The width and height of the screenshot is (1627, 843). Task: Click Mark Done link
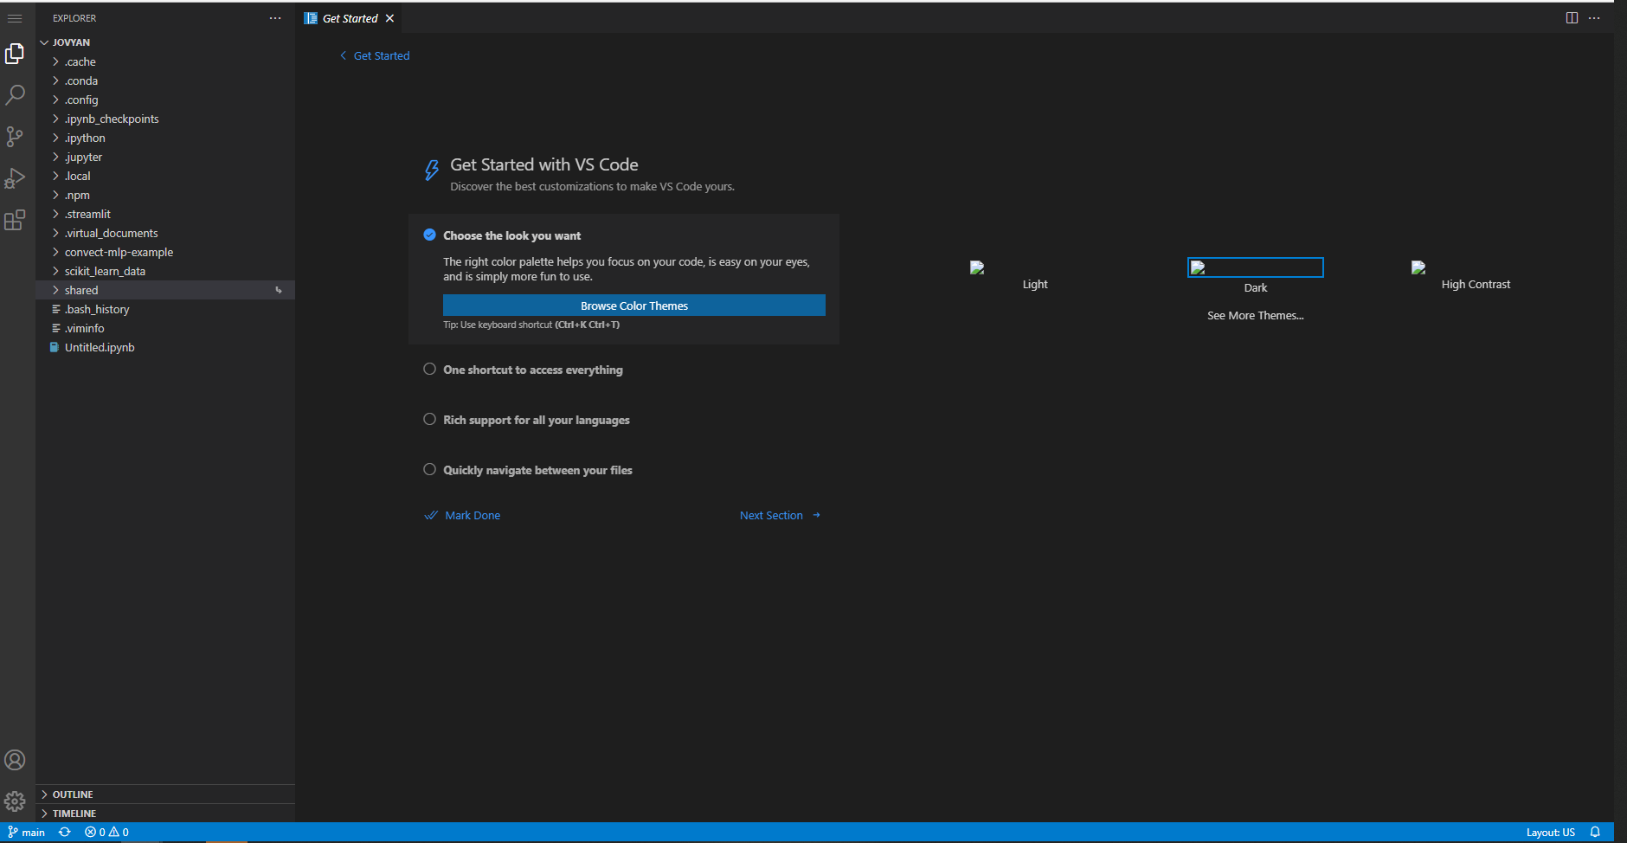[x=462, y=515]
